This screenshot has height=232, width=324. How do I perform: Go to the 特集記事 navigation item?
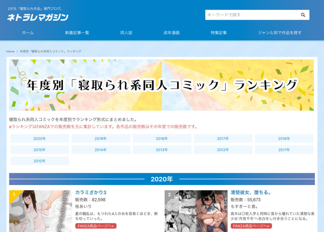click(219, 33)
